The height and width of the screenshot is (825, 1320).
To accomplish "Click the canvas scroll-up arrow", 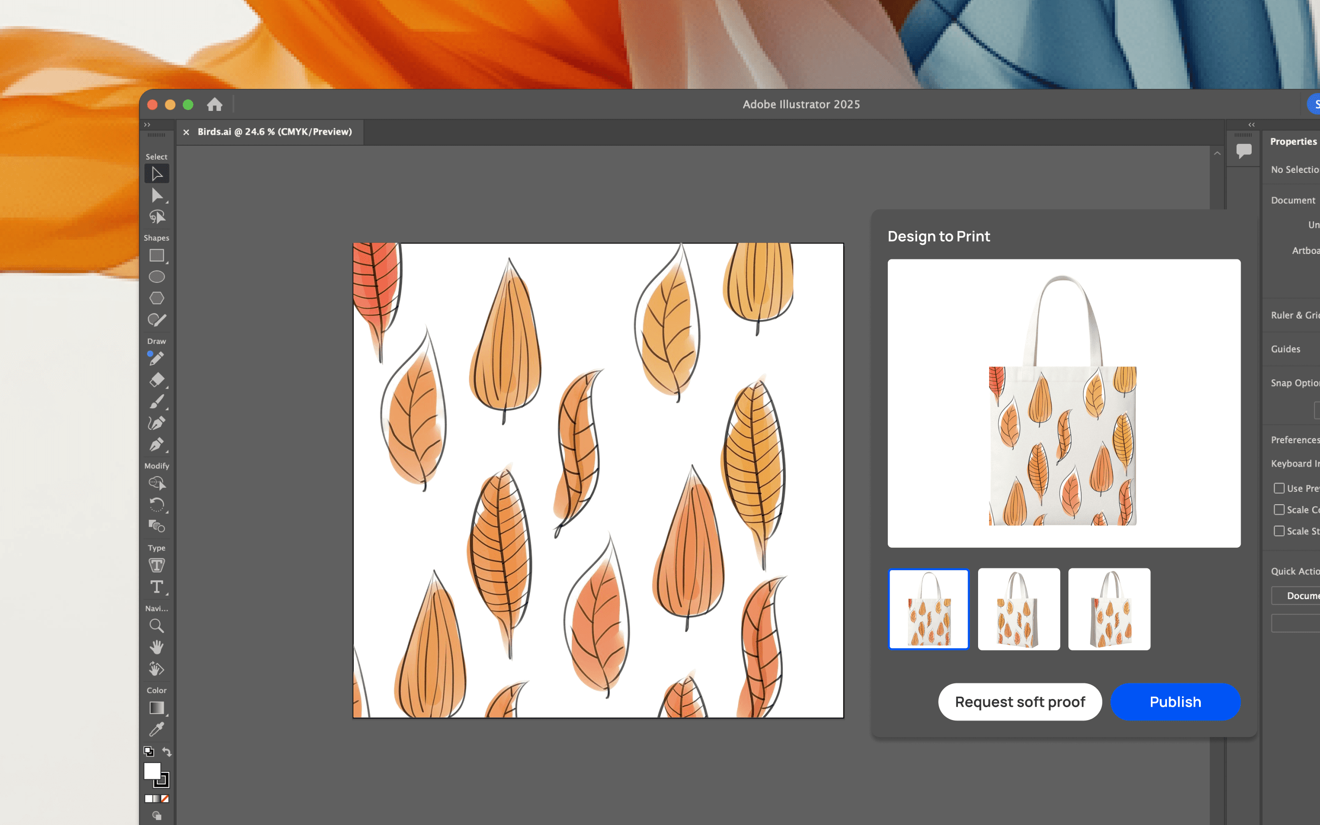I will coord(1217,154).
